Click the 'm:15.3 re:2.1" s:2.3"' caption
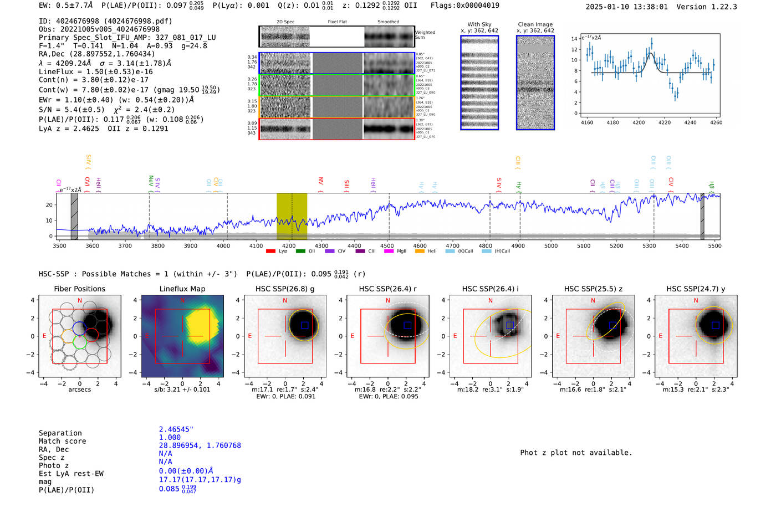776x528 pixels. point(696,389)
